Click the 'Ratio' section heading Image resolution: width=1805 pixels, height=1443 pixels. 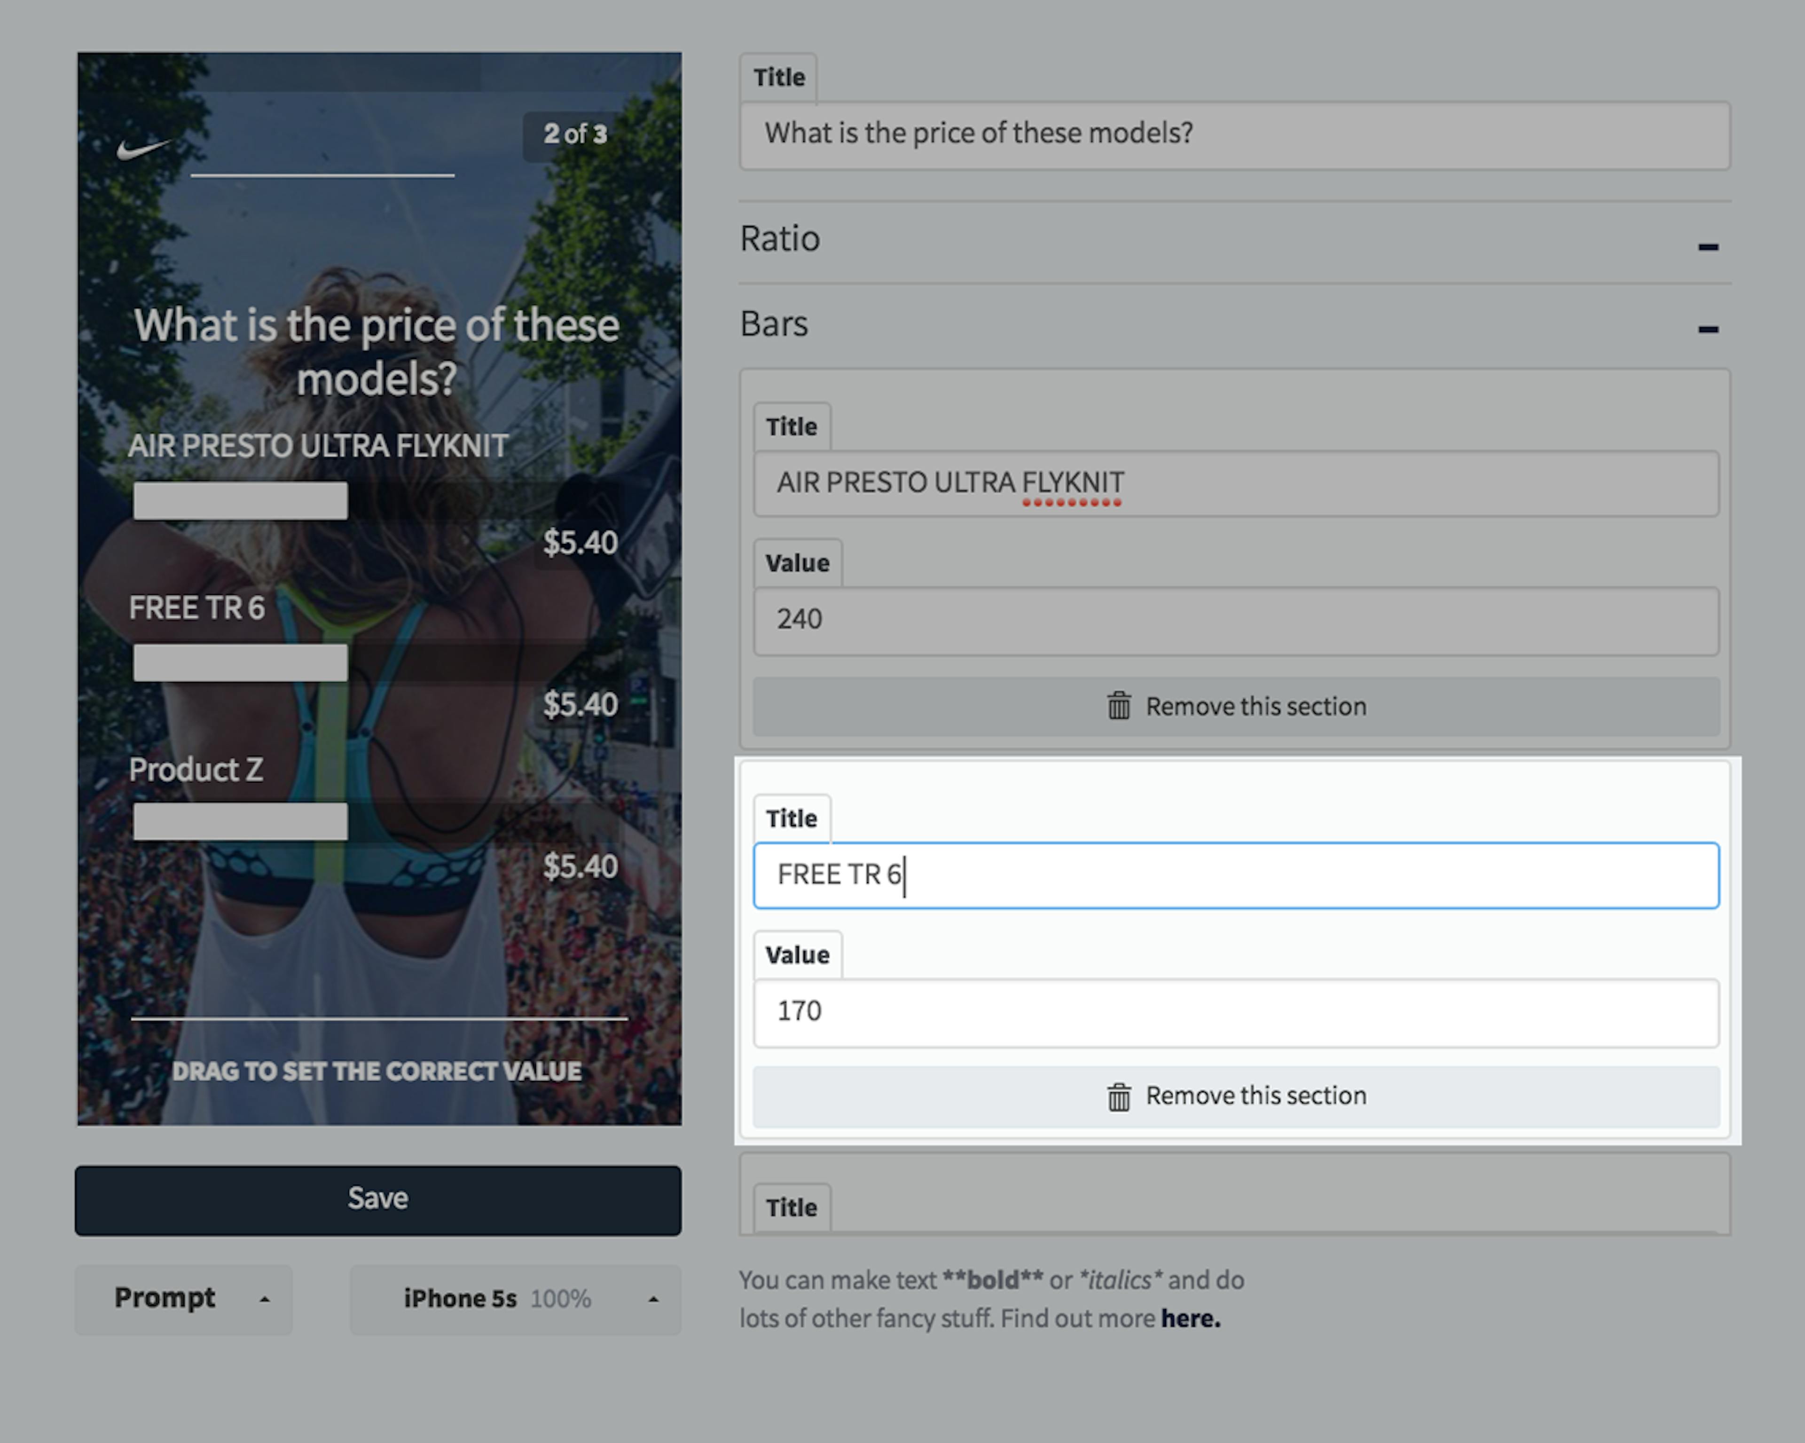click(x=779, y=239)
